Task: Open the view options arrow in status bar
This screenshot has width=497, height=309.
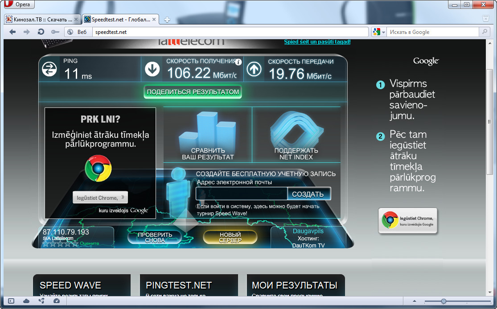Action: [x=414, y=301]
